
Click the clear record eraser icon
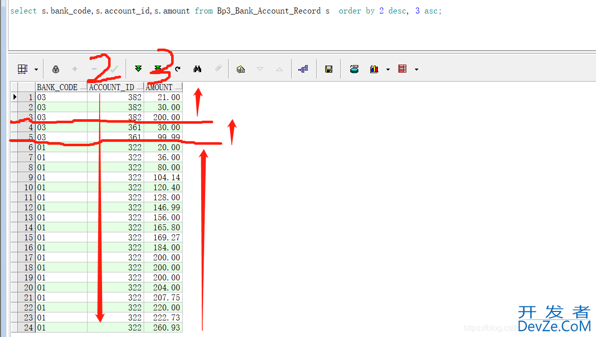[x=218, y=69]
